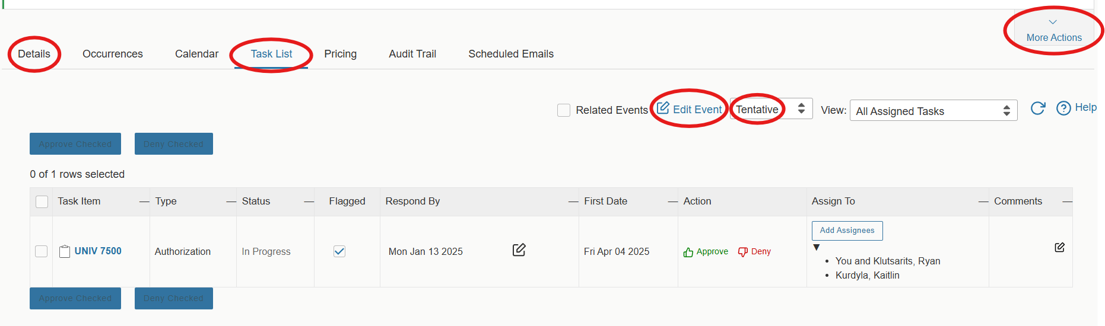Open the UNIV 7500 task link
The height and width of the screenshot is (326, 1105).
click(x=98, y=251)
